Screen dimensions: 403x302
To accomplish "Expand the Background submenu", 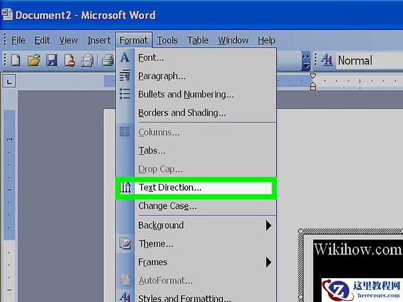I will 197,226.
